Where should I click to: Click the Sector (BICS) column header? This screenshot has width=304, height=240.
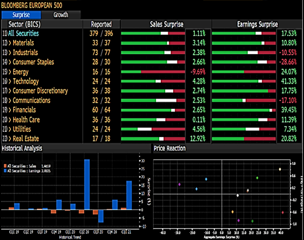pyautogui.click(x=25, y=24)
